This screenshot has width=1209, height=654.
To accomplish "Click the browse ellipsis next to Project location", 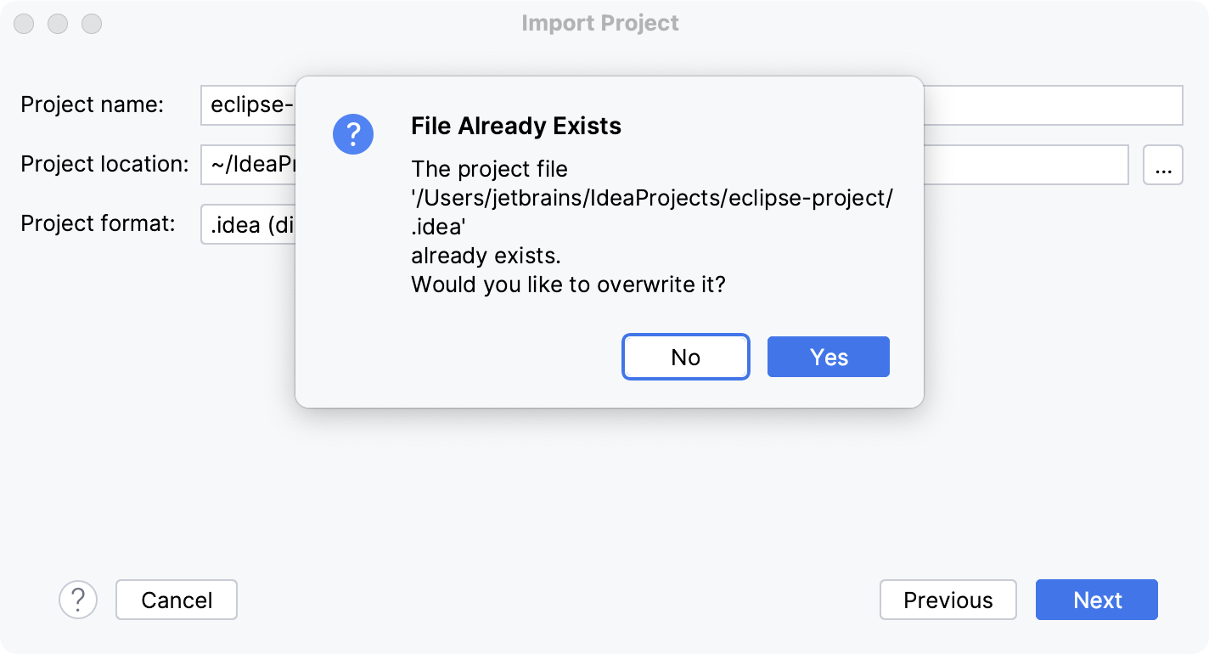I will coord(1163,165).
